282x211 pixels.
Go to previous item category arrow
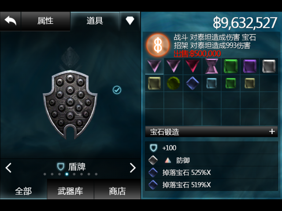(x=8, y=168)
